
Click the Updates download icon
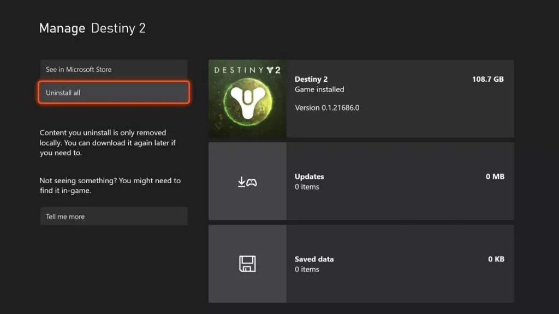tap(247, 181)
